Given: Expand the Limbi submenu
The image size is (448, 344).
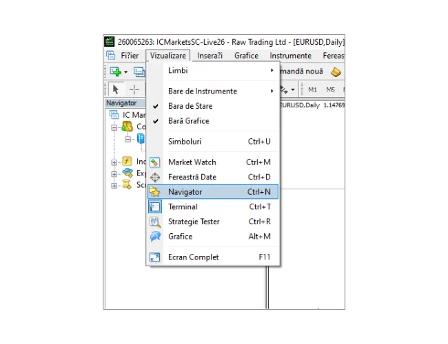Looking at the screenshot, I should [x=213, y=70].
